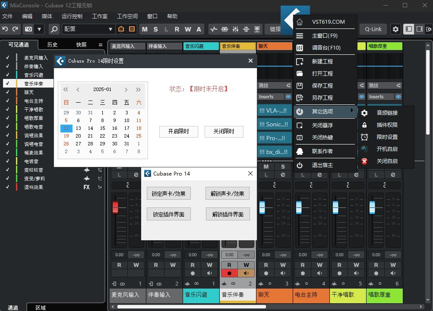Enable the global Write (W) automation icon
The width and height of the screenshot is (433, 311).
(187, 29)
